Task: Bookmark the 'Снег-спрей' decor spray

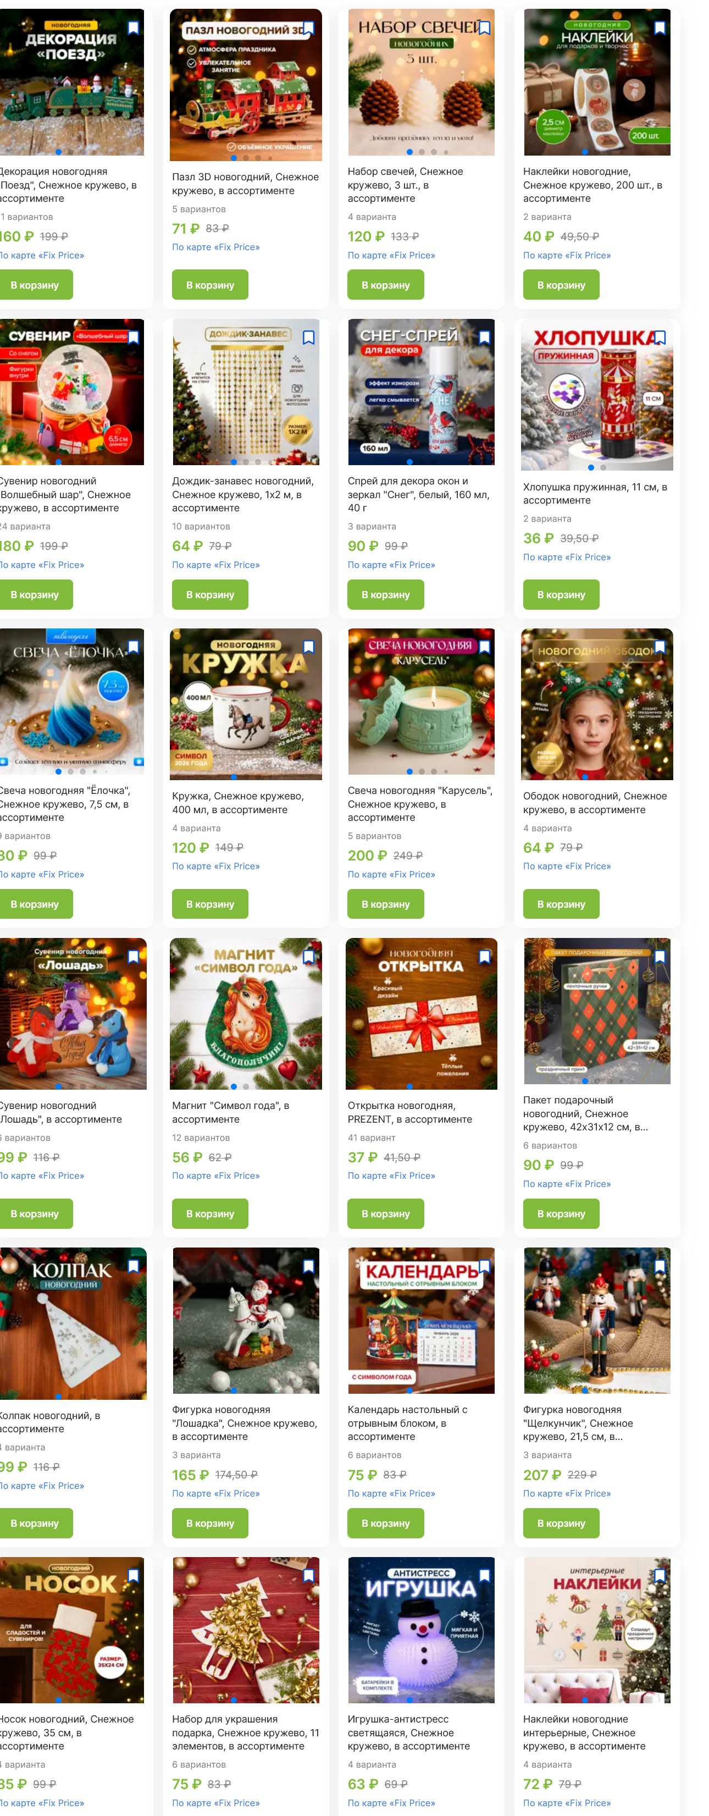Action: click(x=484, y=338)
